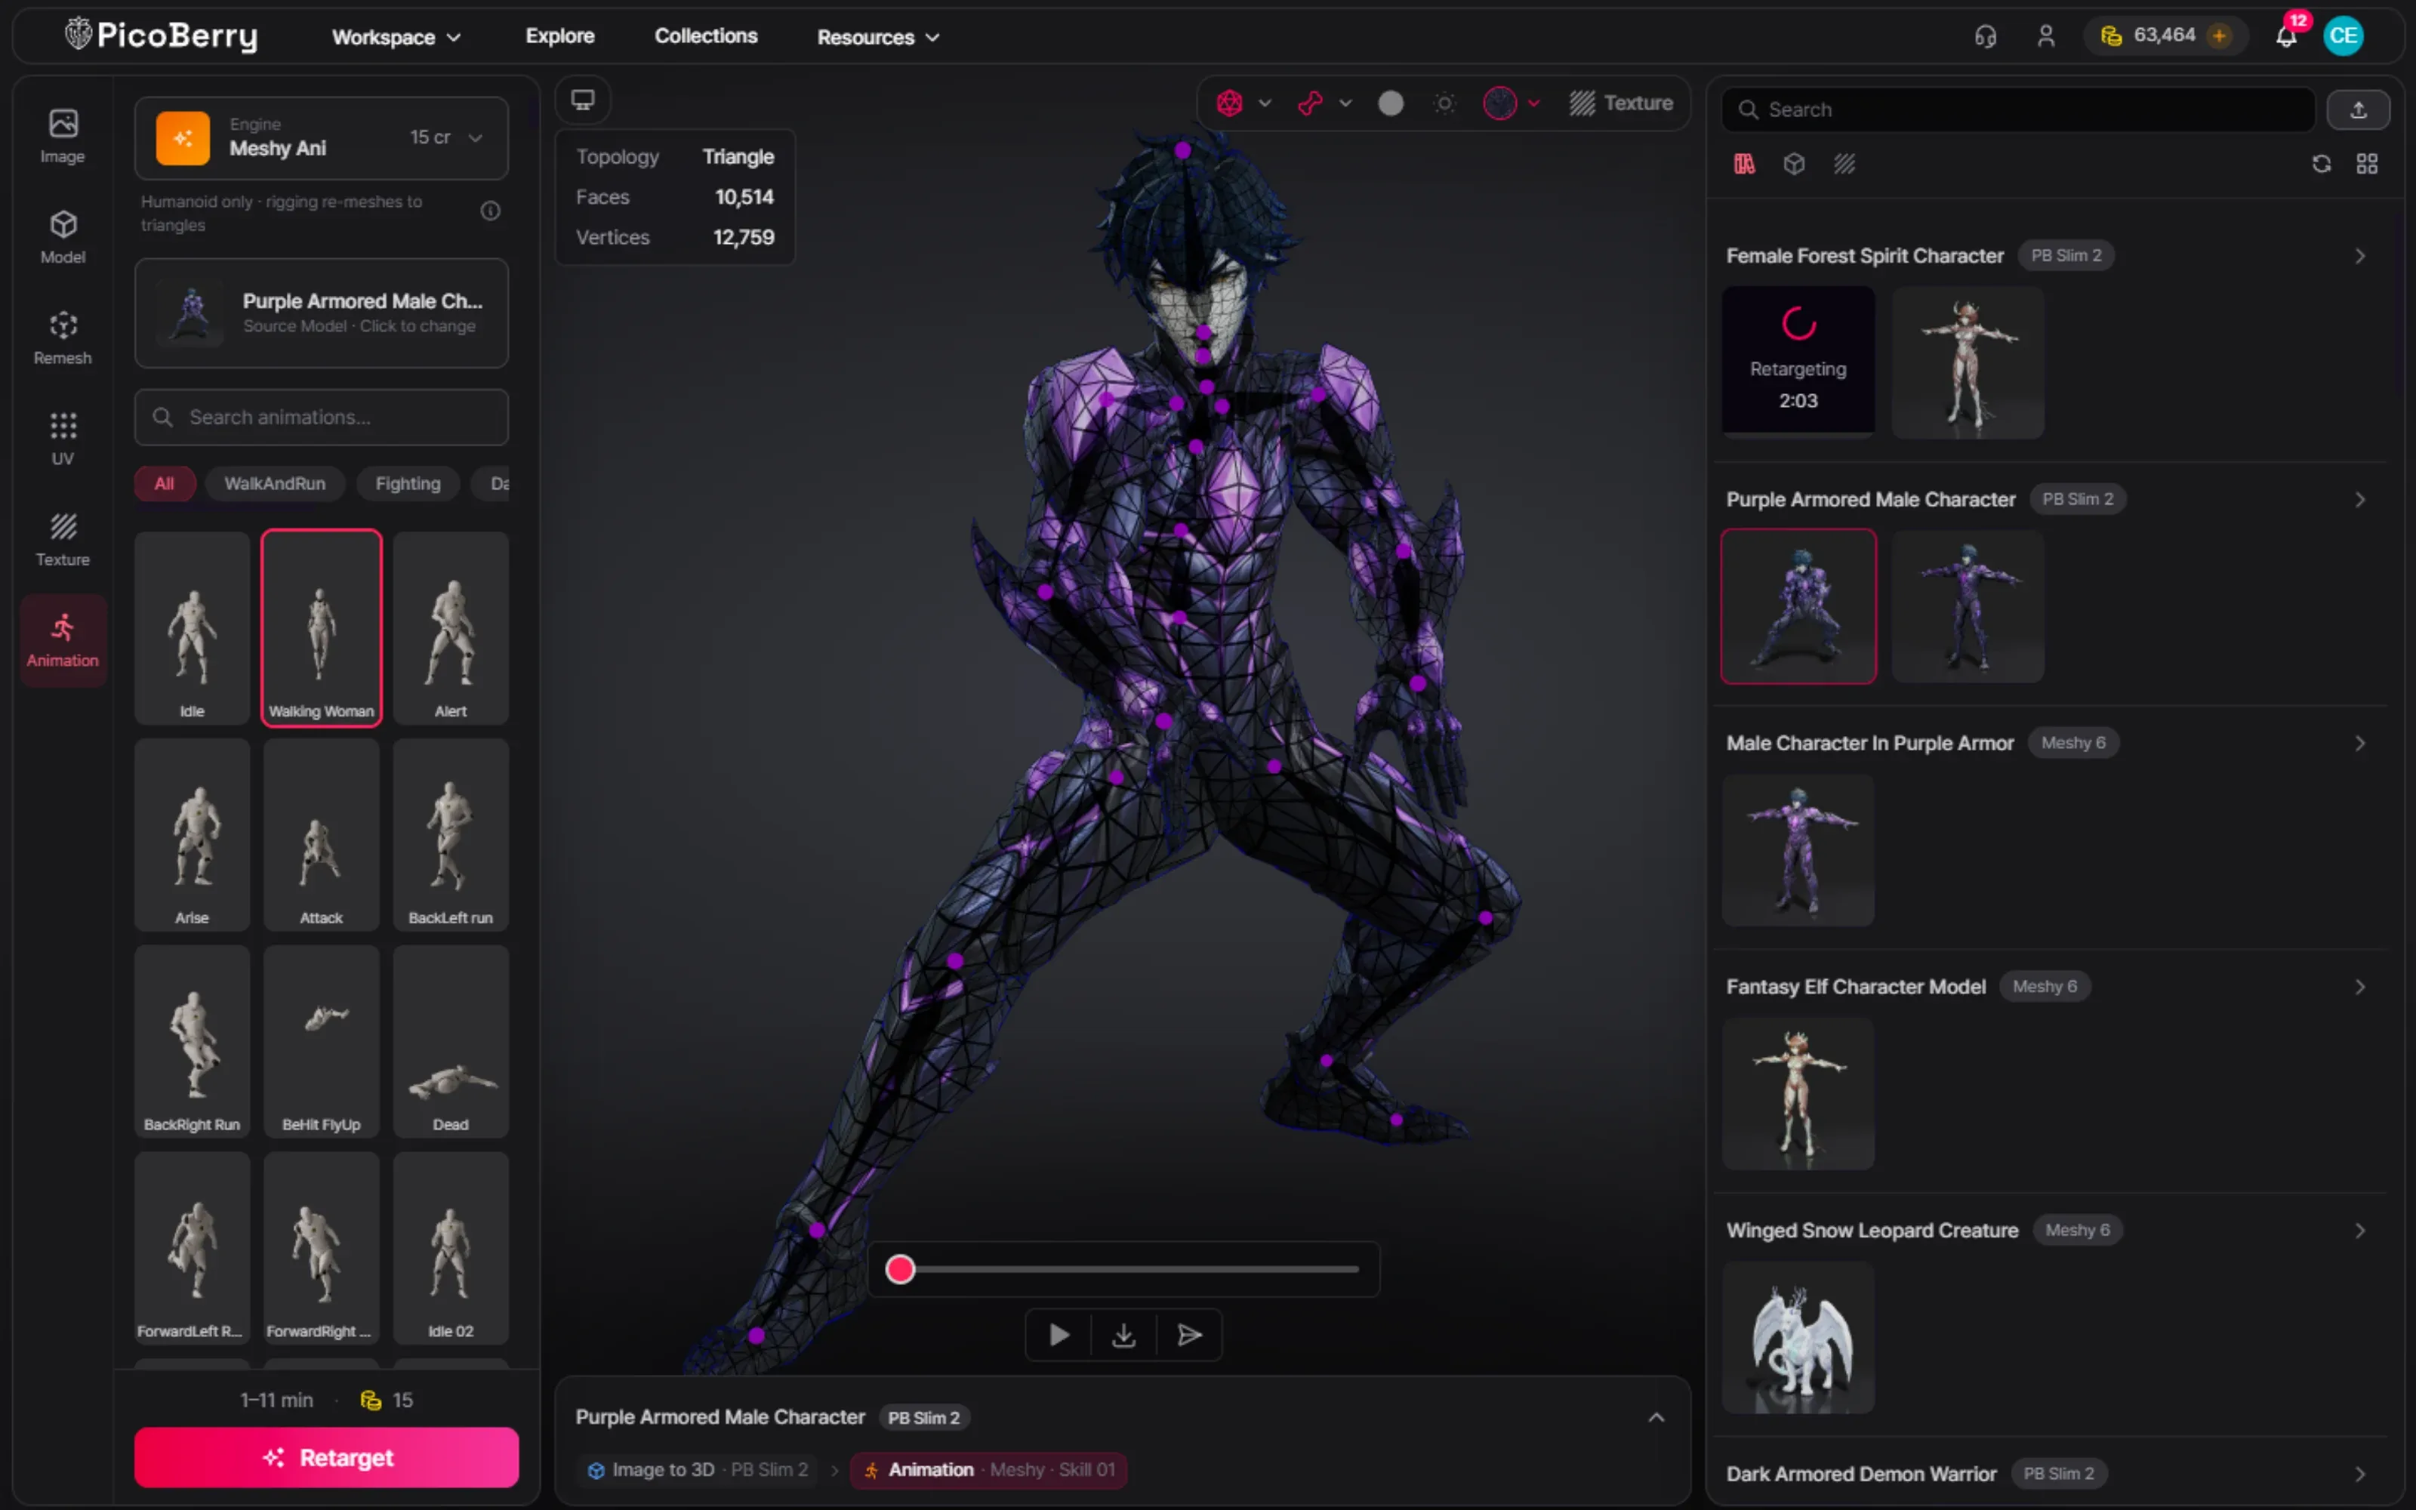Select the environment color sphere swatch

(x=1499, y=103)
